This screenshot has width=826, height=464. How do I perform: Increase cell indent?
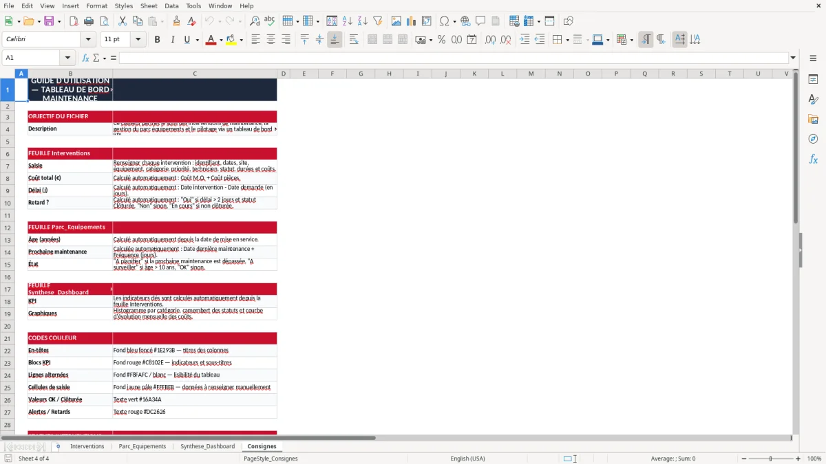pos(525,40)
